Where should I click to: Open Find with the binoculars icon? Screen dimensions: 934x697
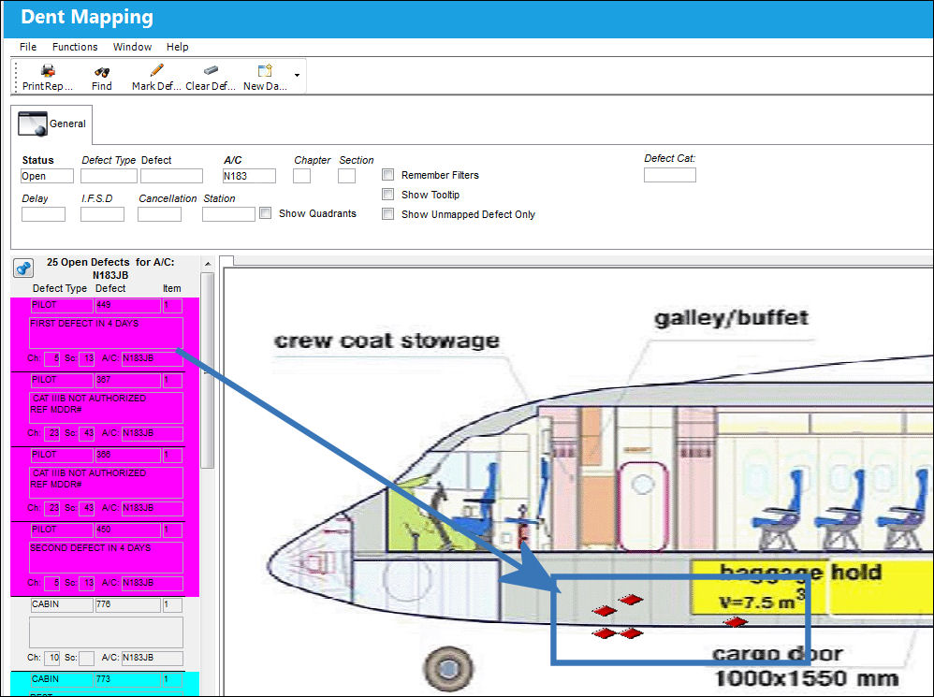click(102, 71)
